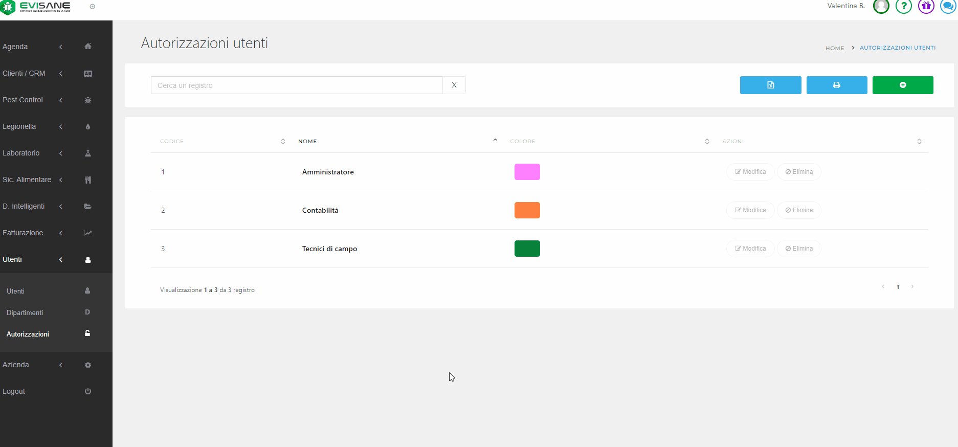
Task: Open the Dipartimenti submenu item
Action: coord(25,312)
